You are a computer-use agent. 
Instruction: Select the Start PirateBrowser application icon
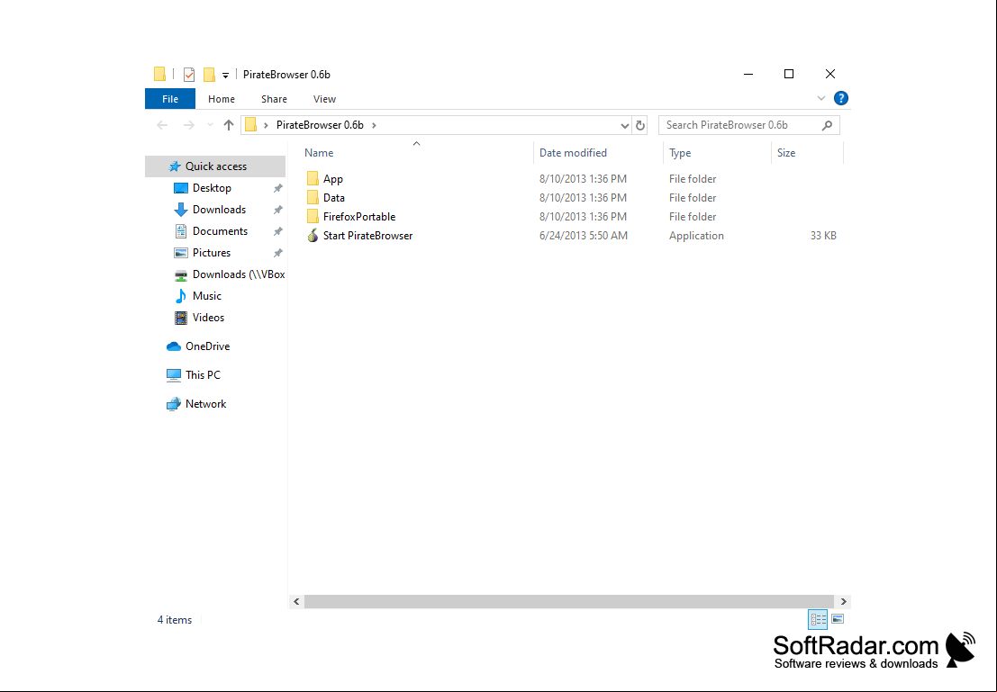pyautogui.click(x=313, y=236)
